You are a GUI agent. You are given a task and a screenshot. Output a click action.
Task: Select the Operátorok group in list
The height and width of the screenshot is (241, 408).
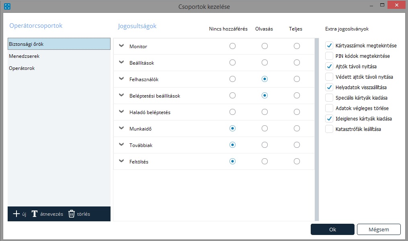click(x=23, y=68)
